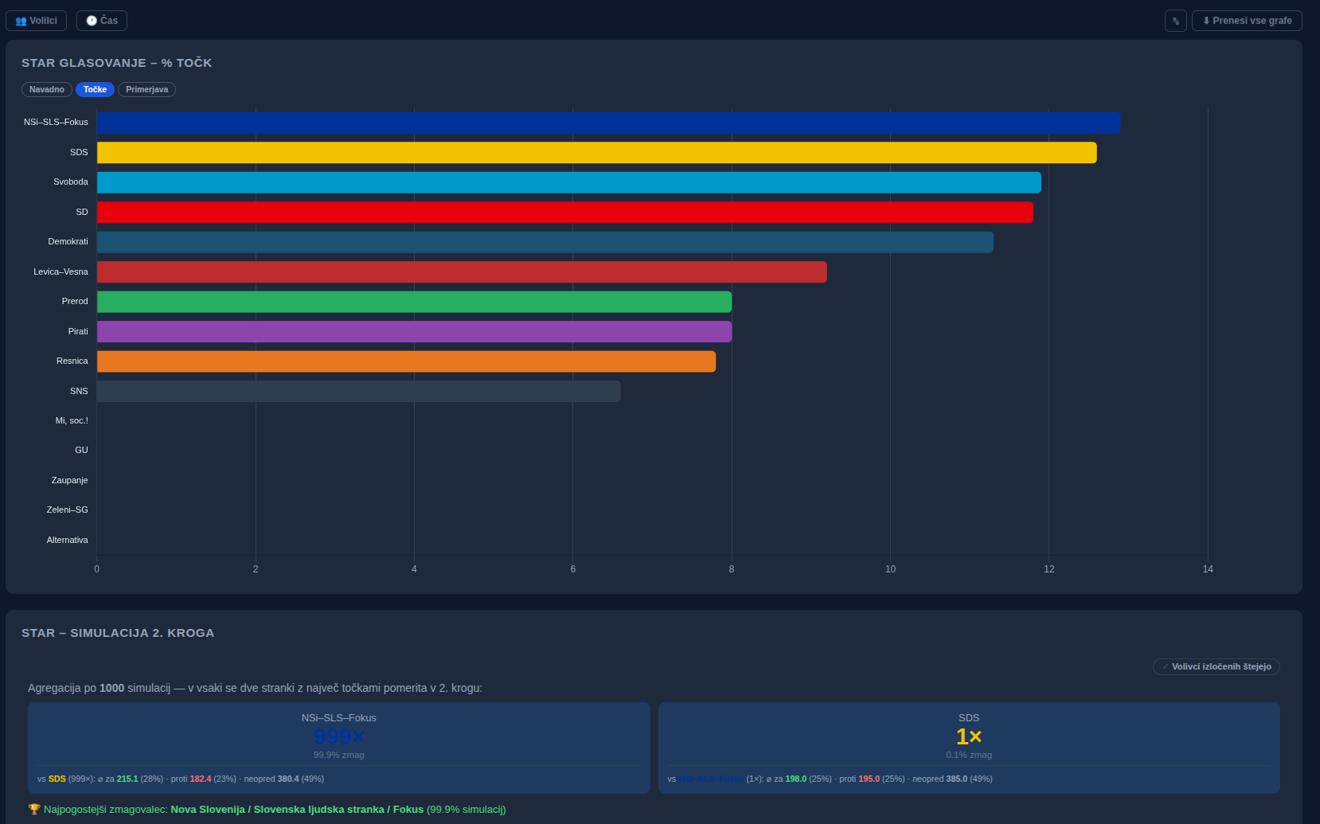Click the 'STAR GLASOVANJE – % TOČK' heading
This screenshot has height=824, width=1320.
pyautogui.click(x=117, y=63)
